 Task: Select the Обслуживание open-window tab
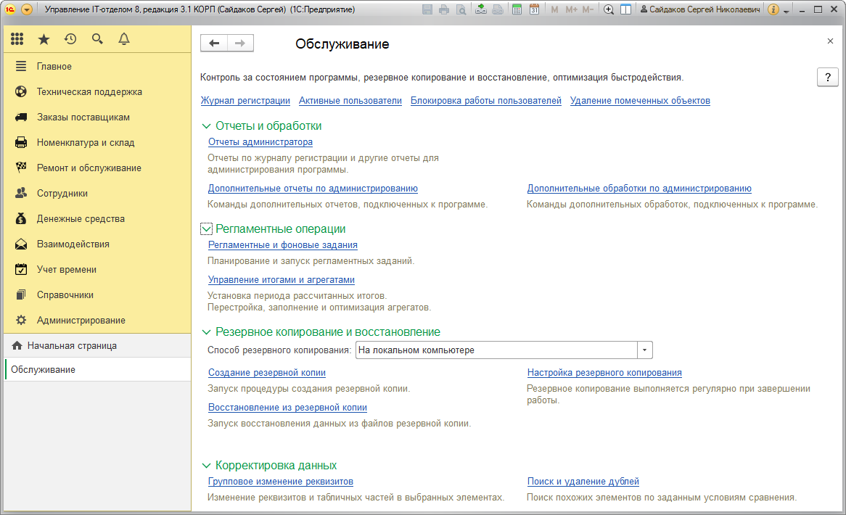(x=97, y=369)
